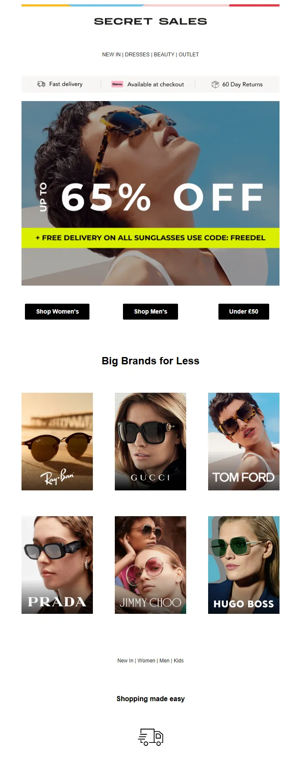Open the Ray-Ban brand tile
The width and height of the screenshot is (301, 776).
click(57, 441)
